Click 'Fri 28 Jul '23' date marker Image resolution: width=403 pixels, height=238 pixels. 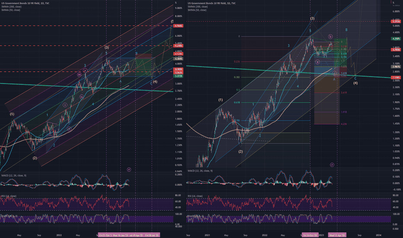[152, 235]
